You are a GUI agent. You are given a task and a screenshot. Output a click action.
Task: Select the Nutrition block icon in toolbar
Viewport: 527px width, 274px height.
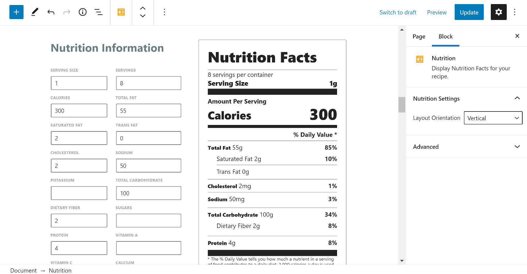pos(121,12)
